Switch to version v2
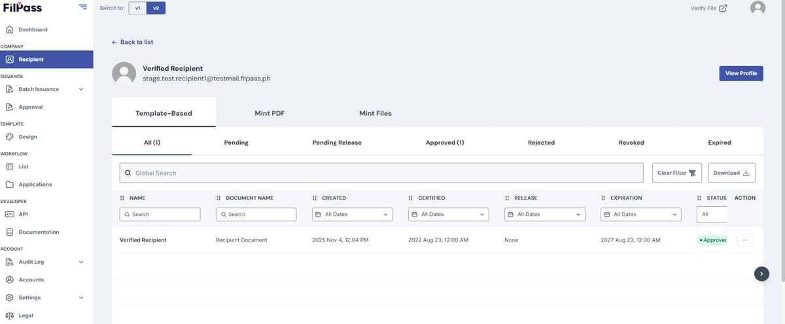The height and width of the screenshot is (324, 785). tap(156, 8)
